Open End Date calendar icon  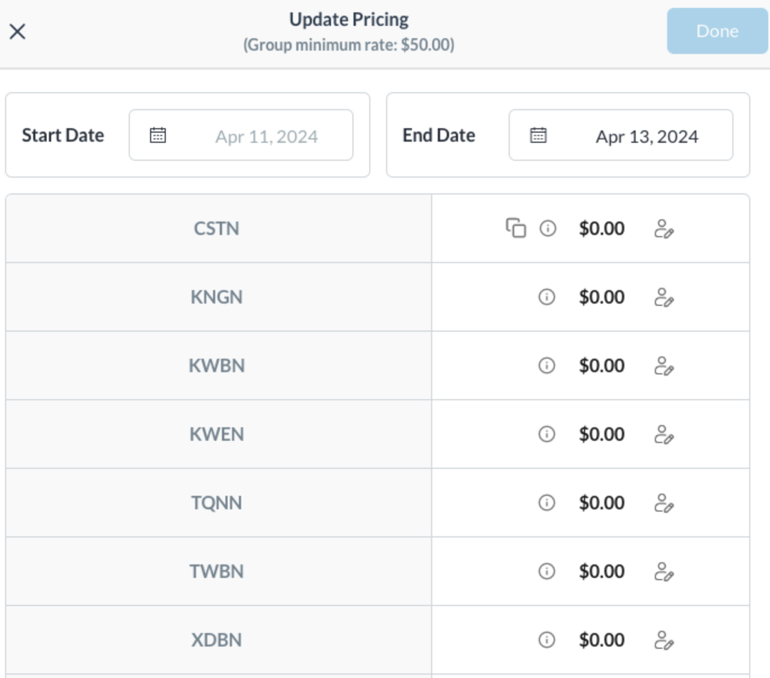coord(538,135)
